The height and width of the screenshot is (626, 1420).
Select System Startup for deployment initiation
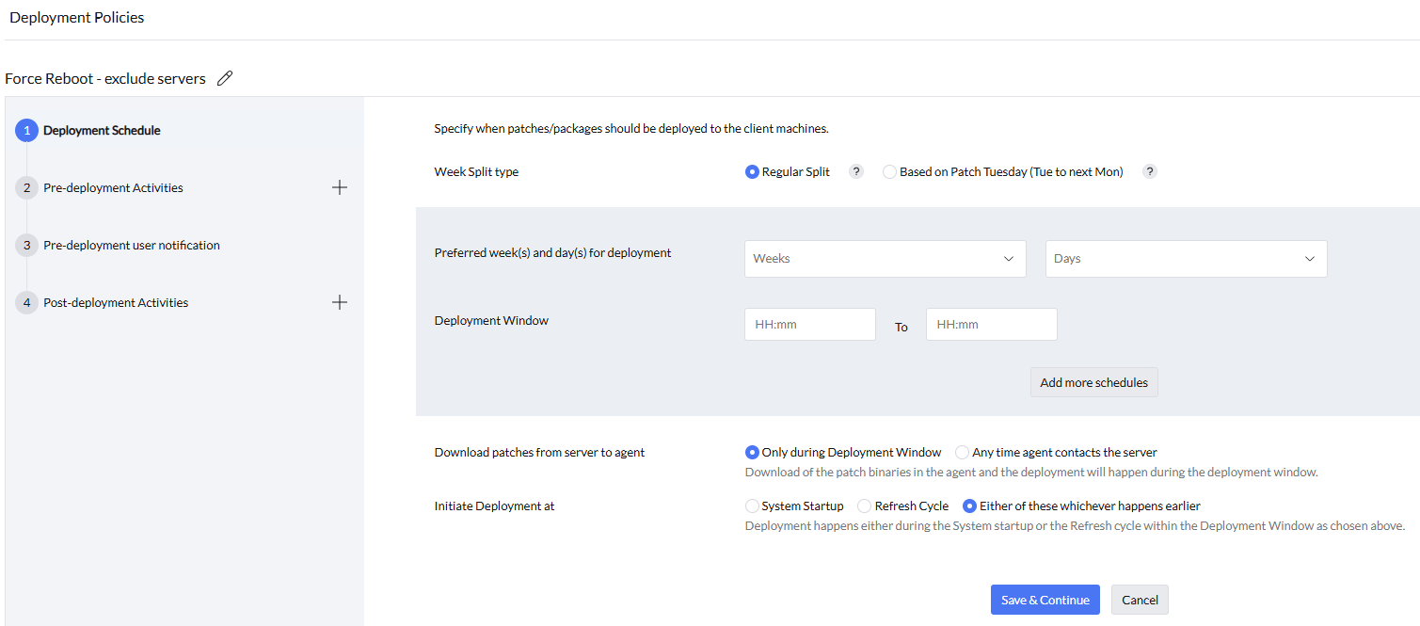coord(752,506)
